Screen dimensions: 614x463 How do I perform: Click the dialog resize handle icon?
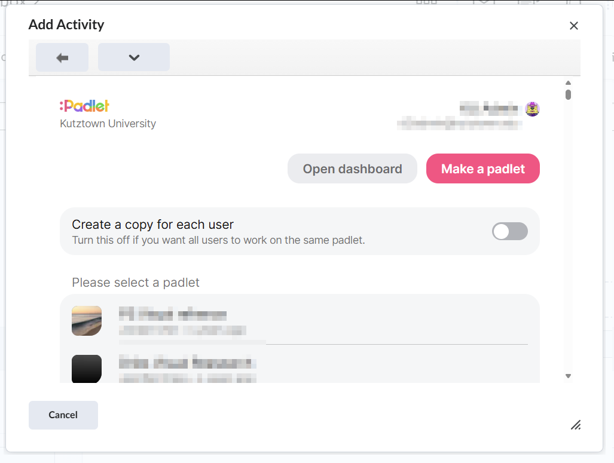click(x=576, y=425)
